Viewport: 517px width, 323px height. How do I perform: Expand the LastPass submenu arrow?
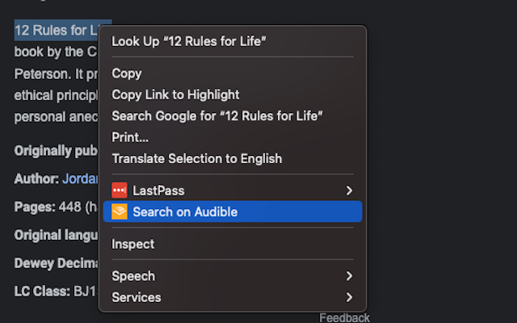(349, 191)
